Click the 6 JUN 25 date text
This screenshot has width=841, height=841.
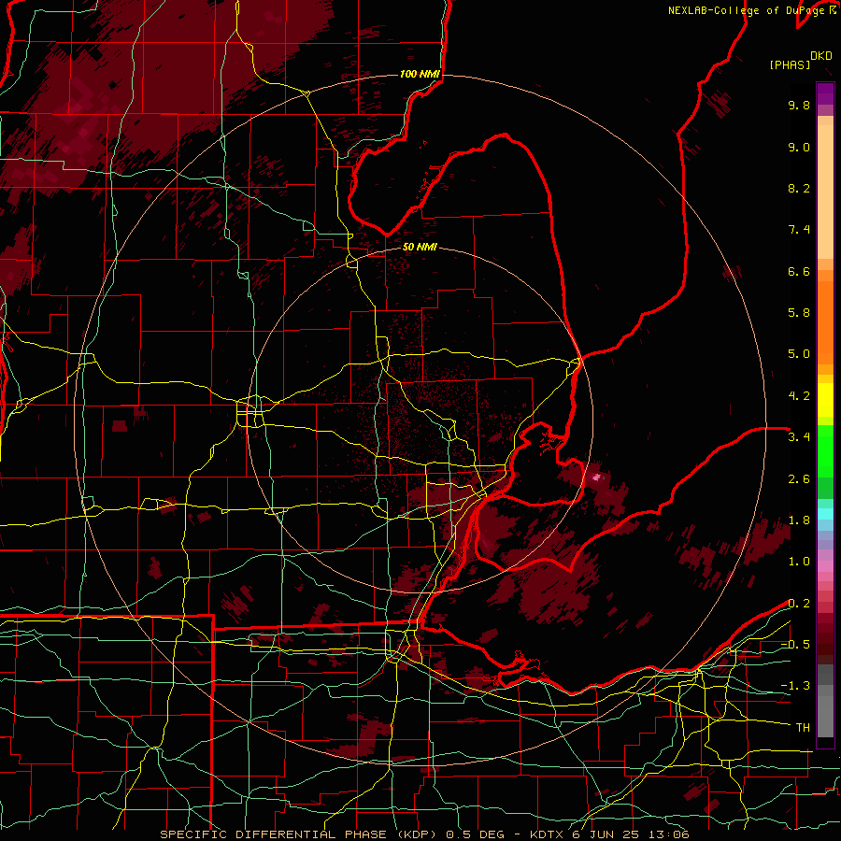coord(606,834)
